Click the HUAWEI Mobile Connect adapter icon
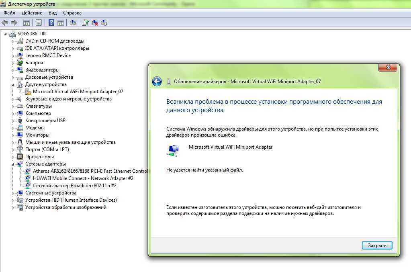Screen dimensions: 411x272 (x=28, y=178)
